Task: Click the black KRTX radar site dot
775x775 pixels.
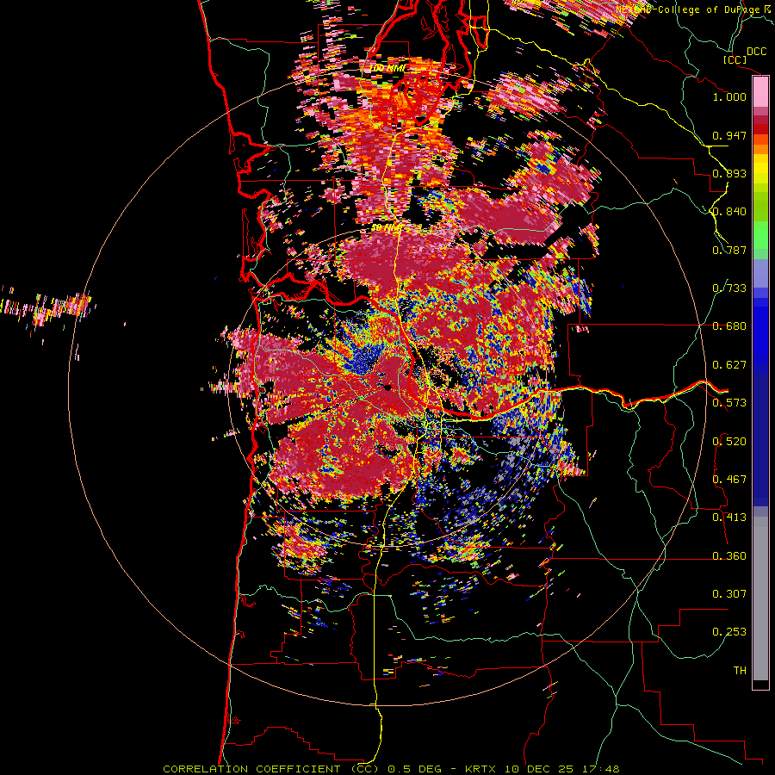Action: click(388, 387)
